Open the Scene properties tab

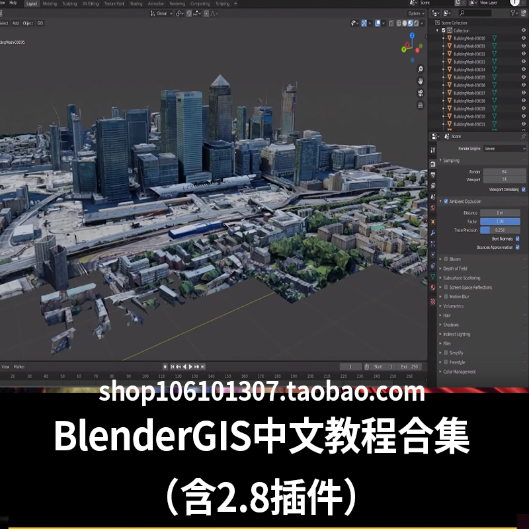coord(433,196)
